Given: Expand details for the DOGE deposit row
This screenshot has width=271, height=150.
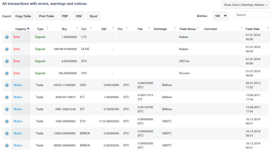Looking at the screenshot, I should (x=7, y=49).
